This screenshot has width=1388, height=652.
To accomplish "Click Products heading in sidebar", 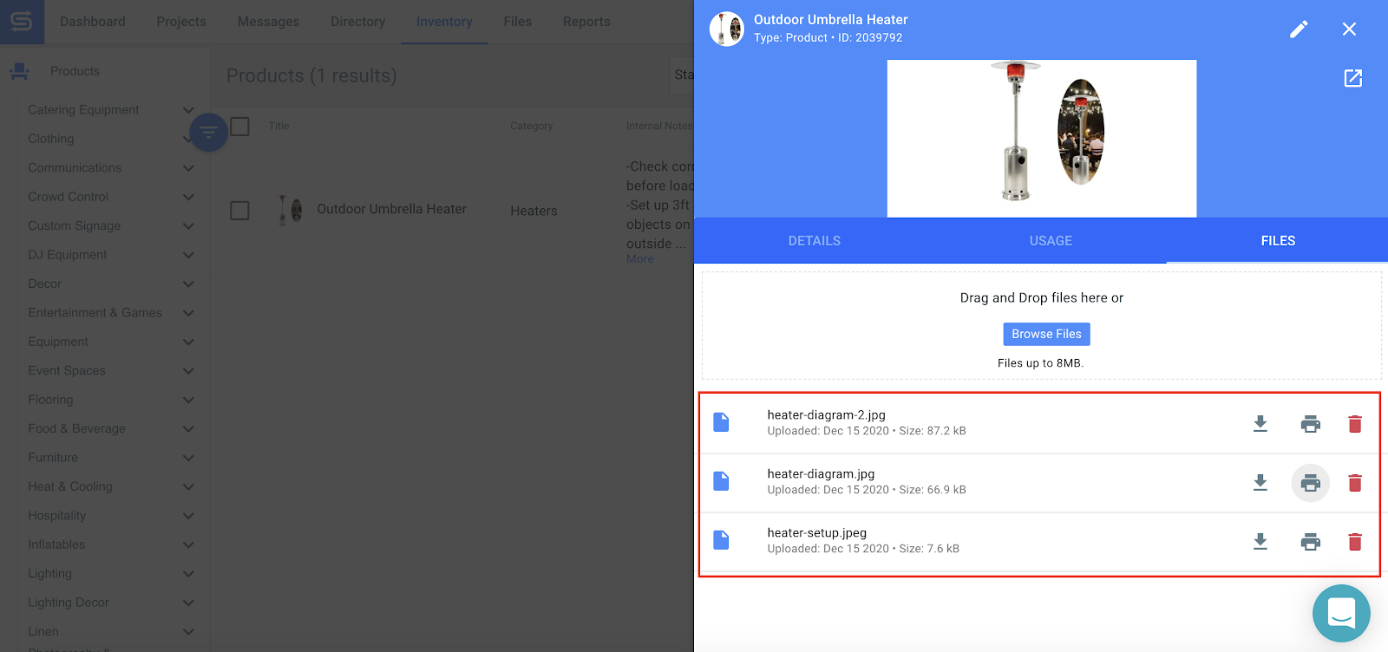I will (75, 71).
